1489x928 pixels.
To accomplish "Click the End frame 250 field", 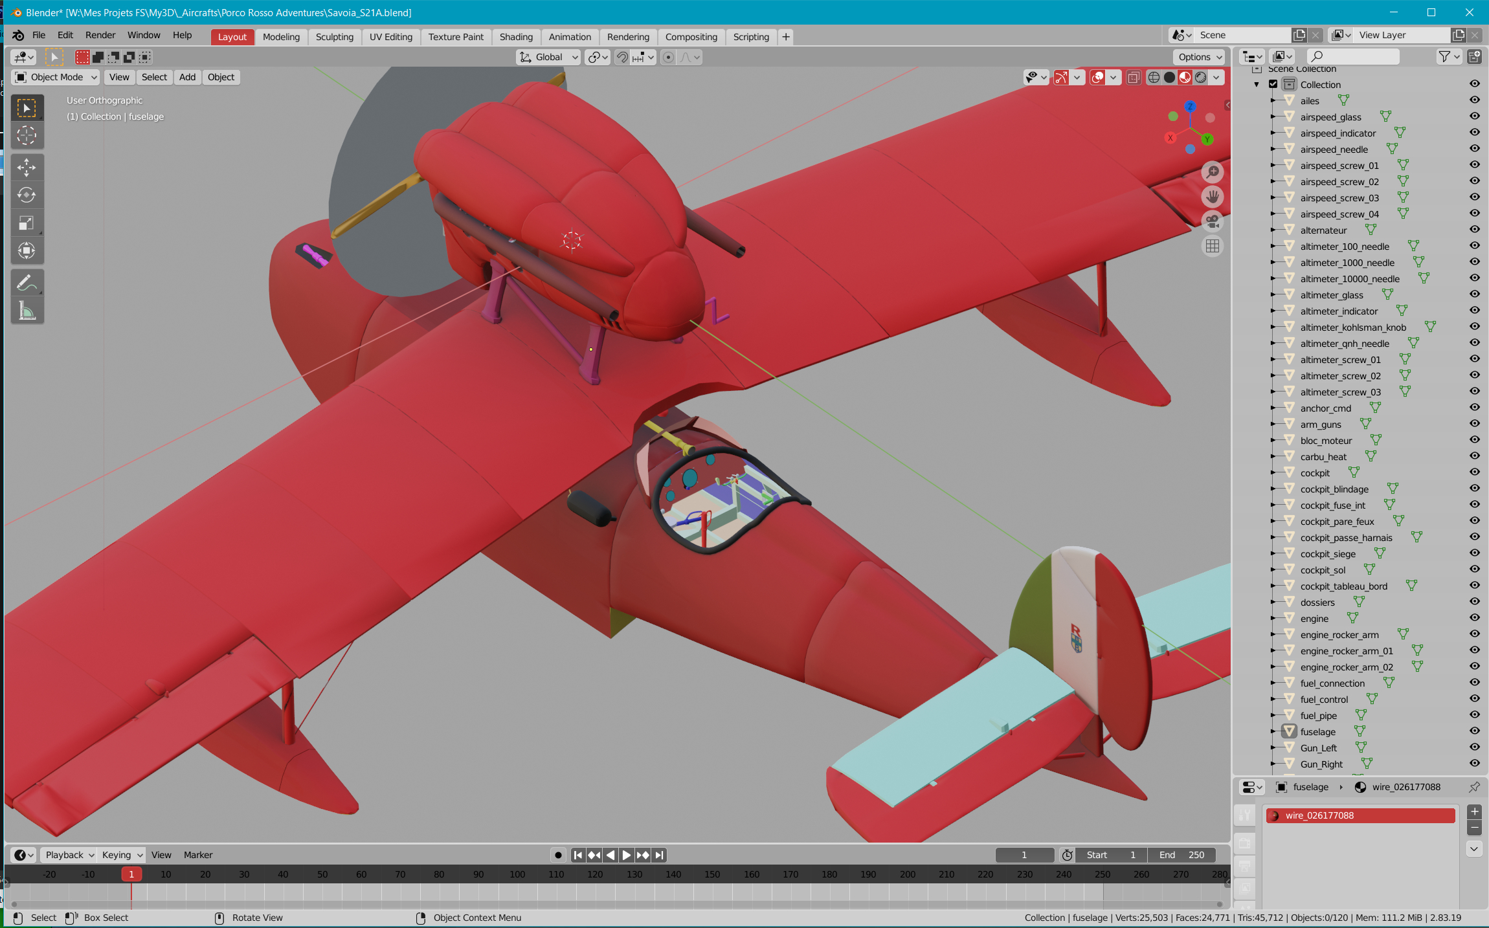I will coord(1181,855).
